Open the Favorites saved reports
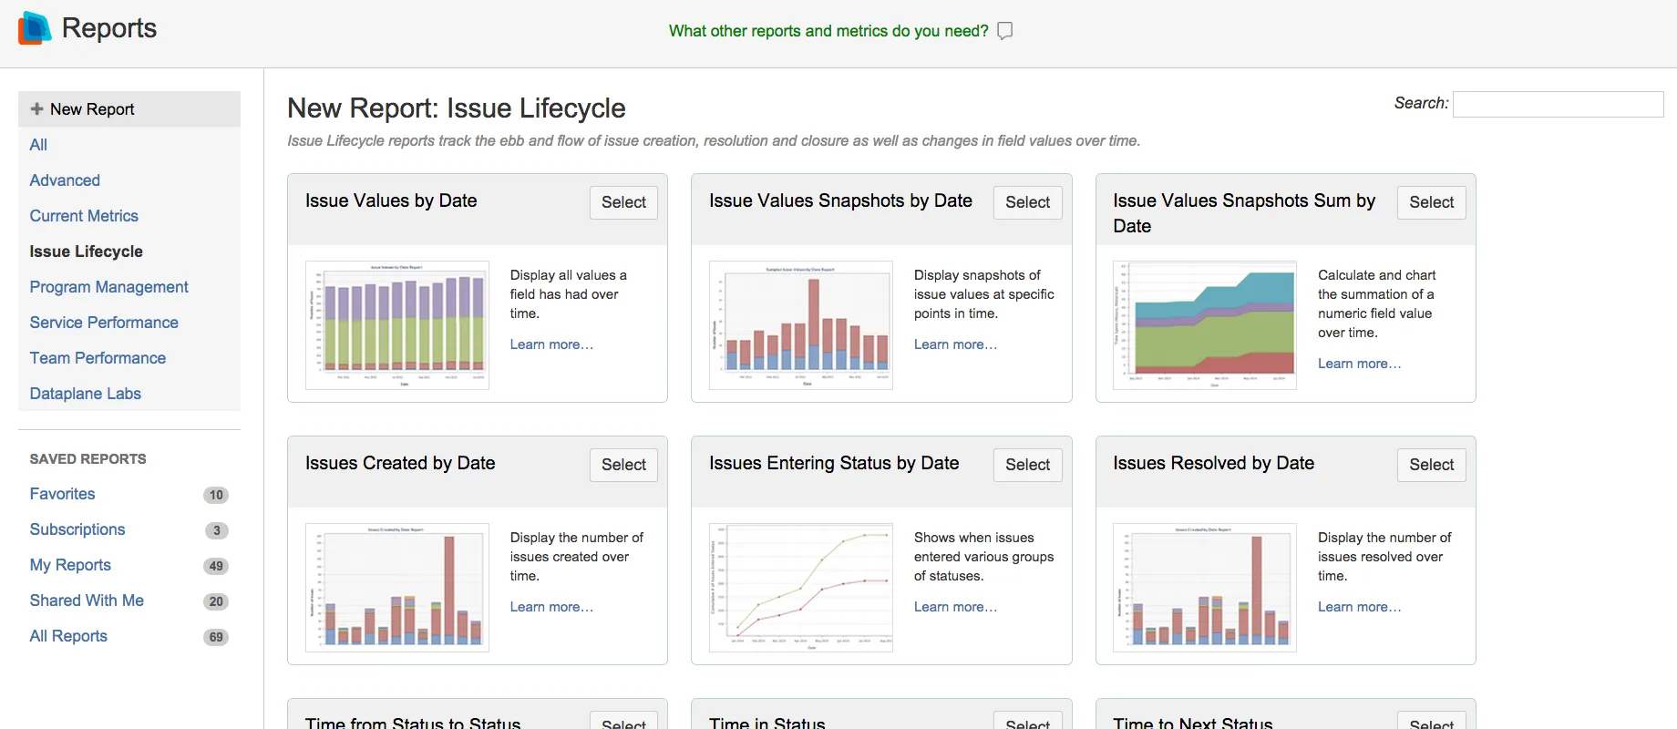This screenshot has height=729, width=1677. tap(62, 494)
